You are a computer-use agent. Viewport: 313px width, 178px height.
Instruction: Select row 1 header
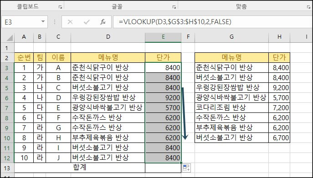click(7, 48)
